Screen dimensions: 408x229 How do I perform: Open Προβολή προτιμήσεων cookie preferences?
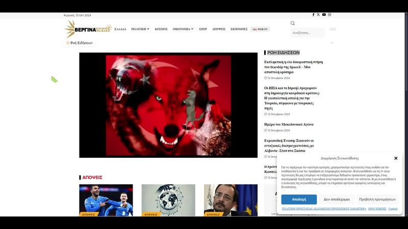pyautogui.click(x=377, y=199)
